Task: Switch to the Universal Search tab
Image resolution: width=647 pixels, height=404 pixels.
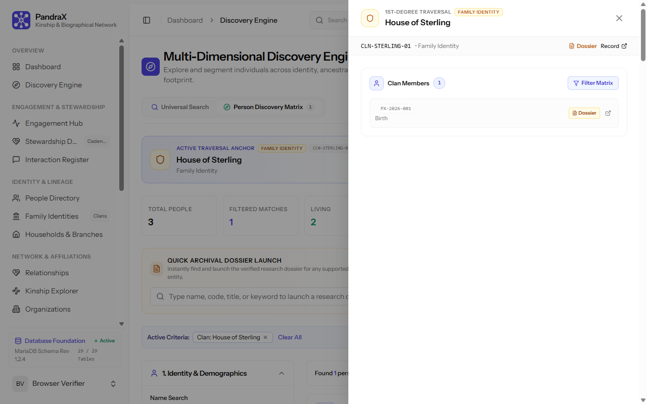Action: [180, 107]
